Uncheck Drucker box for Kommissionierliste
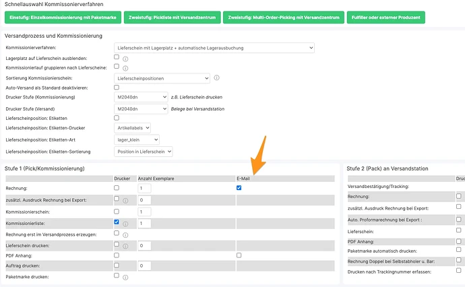 click(117, 222)
